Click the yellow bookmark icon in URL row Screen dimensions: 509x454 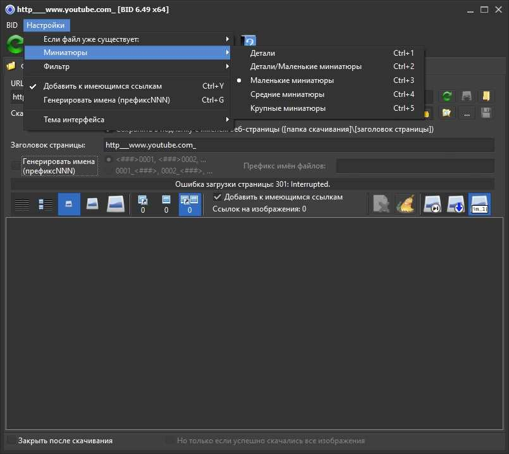[x=486, y=96]
